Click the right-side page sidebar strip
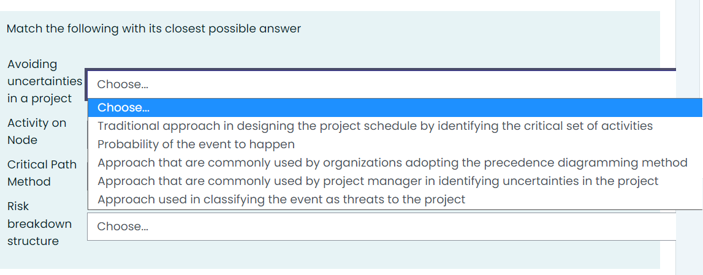 (689, 137)
